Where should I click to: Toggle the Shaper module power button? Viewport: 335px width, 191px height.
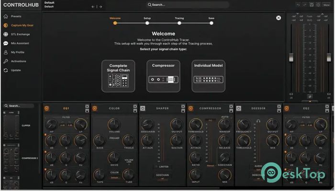point(142,108)
